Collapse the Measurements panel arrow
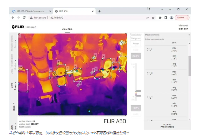Image resolution: width=198 pixels, height=140 pixels. click(x=189, y=35)
